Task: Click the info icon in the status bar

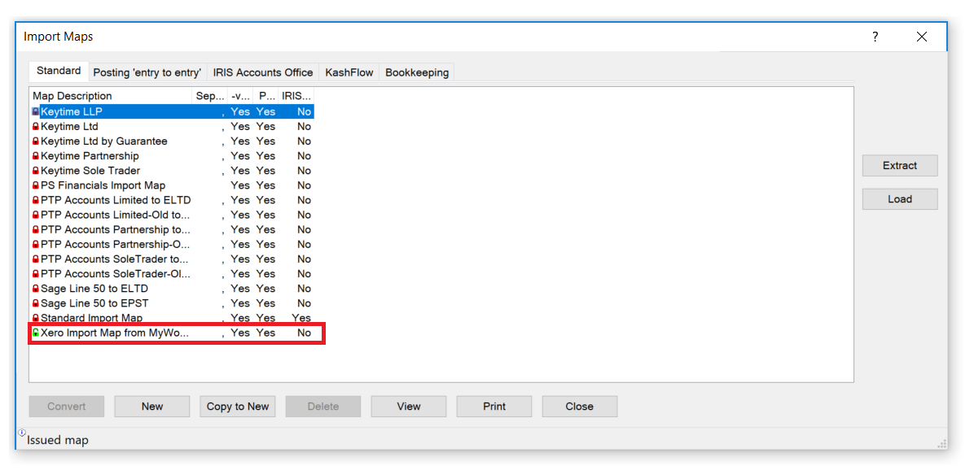Action: coord(22,432)
